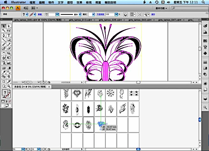The width and height of the screenshot is (209, 151).
Task: Open stroke weight dropdown arrow
Action: pyautogui.click(x=57, y=14)
